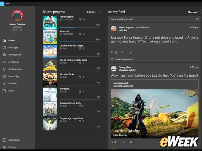Select My Games in the sidebar menu
Viewport: 202px width, 151px height.
click(14, 62)
